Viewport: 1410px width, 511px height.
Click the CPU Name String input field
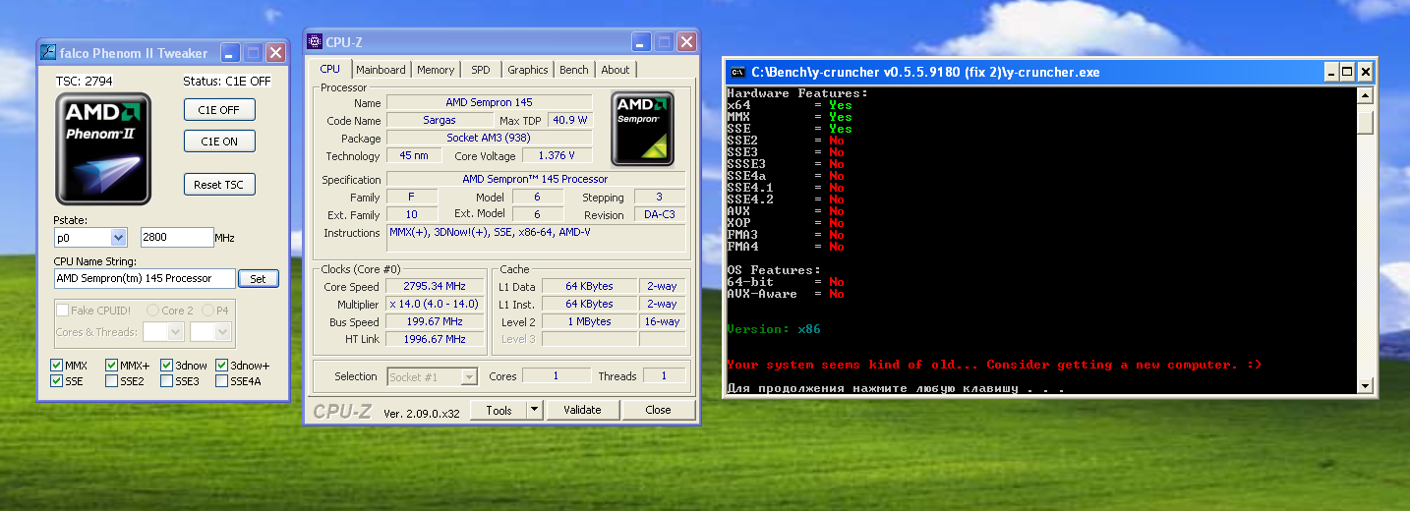tap(145, 278)
